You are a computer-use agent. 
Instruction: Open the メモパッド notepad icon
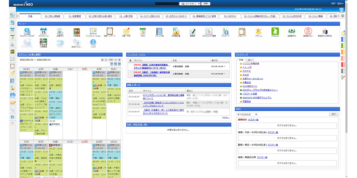click(x=242, y=32)
